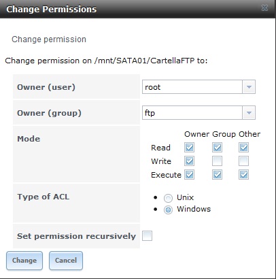Viewport: 276px width, 279px height.
Task: Uncheck Other Read permission
Action: point(243,148)
